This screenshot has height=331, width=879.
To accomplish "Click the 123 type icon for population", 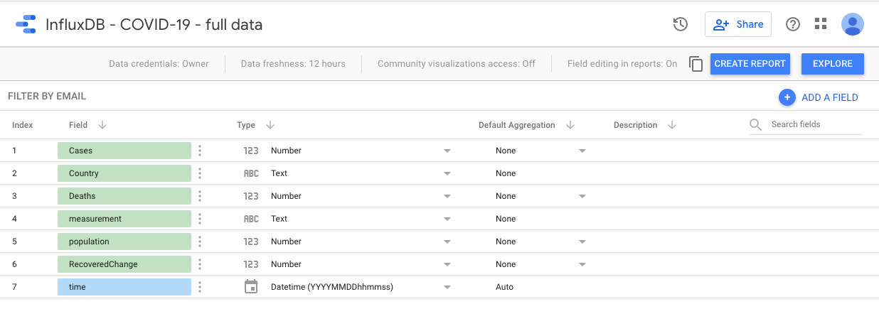I will pos(251,242).
